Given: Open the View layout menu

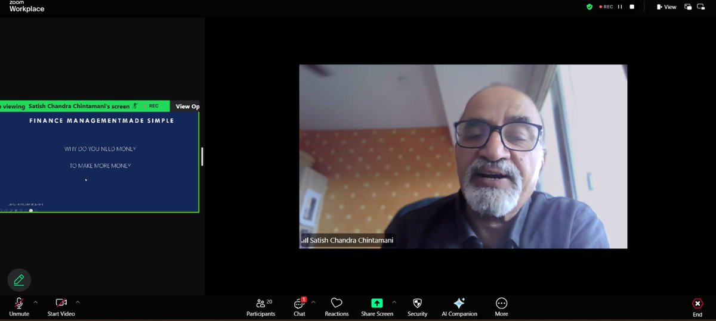Looking at the screenshot, I should click(x=666, y=7).
